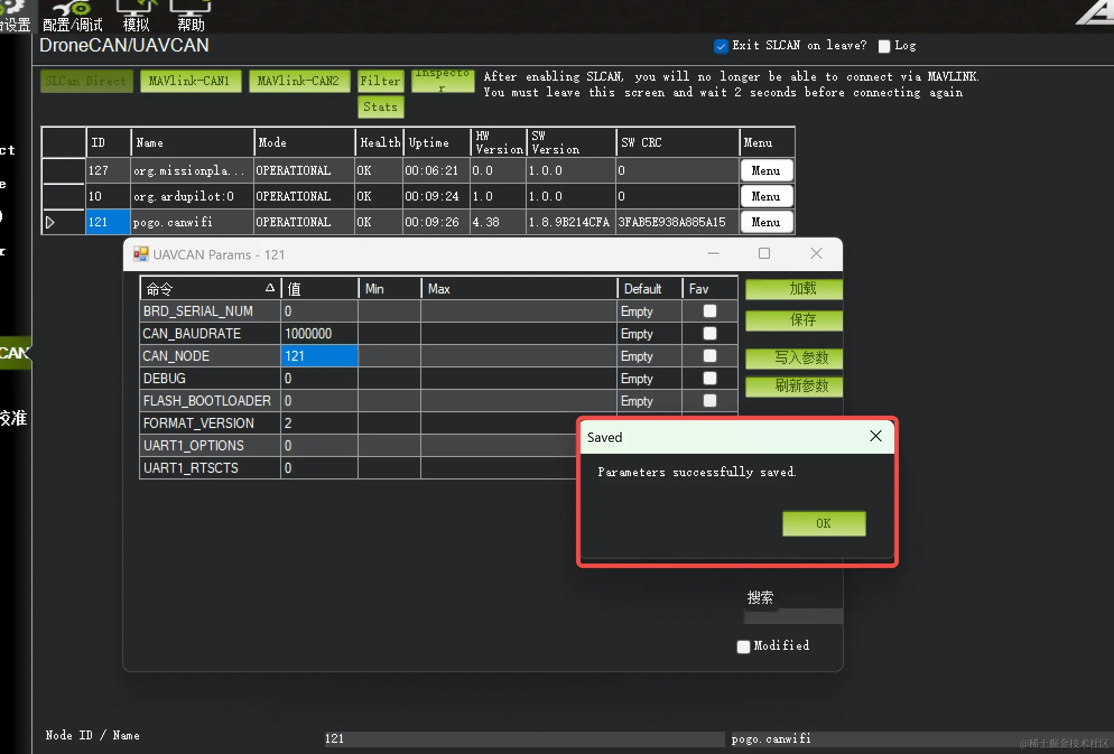Viewport: 1114px width, 754px height.
Task: Toggle Exit SLCAN on leave checkbox
Action: 721,46
